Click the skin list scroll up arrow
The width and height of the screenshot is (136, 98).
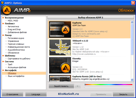[132, 22]
